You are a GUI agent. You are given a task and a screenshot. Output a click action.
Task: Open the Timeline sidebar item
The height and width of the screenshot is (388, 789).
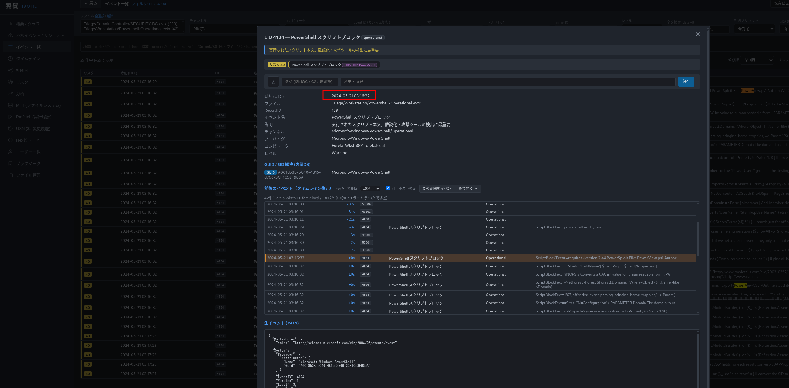point(37,59)
